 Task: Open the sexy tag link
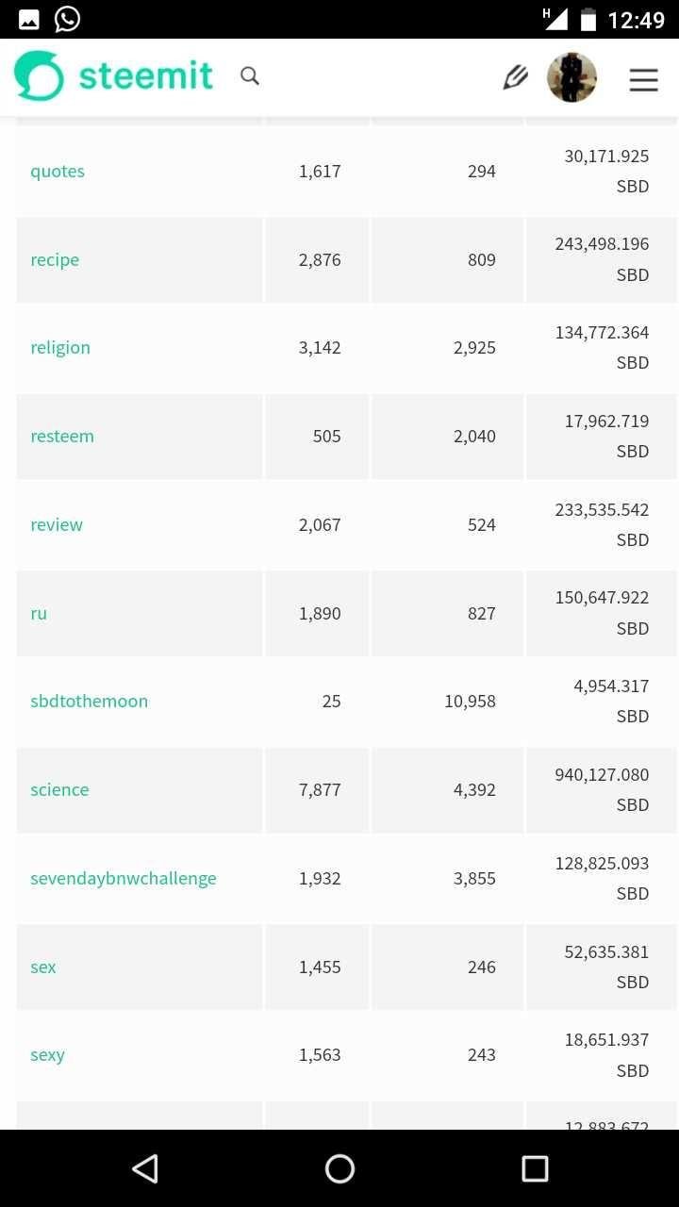(x=47, y=1055)
